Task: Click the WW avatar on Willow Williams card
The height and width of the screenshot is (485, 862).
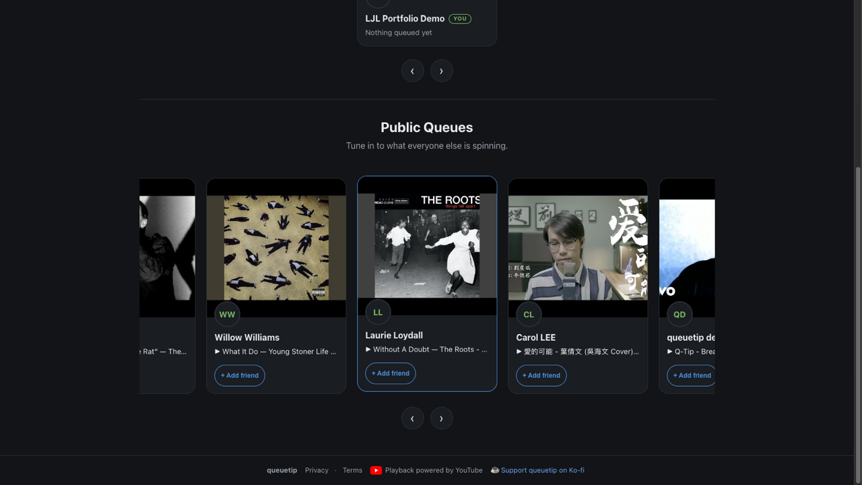Action: click(x=227, y=315)
